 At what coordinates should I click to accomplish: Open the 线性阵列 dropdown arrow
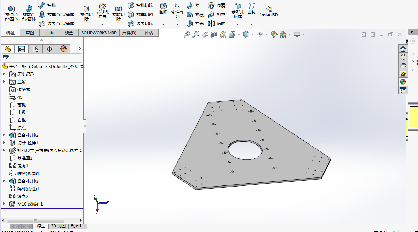177,24
